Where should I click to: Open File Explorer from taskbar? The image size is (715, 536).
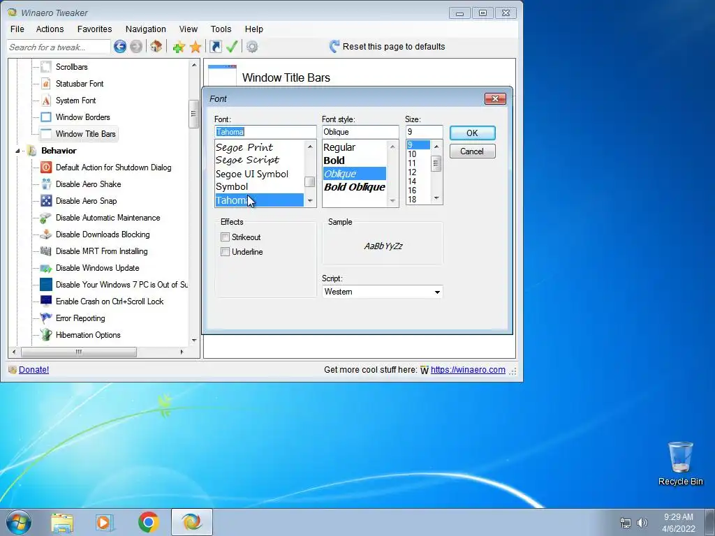click(62, 523)
